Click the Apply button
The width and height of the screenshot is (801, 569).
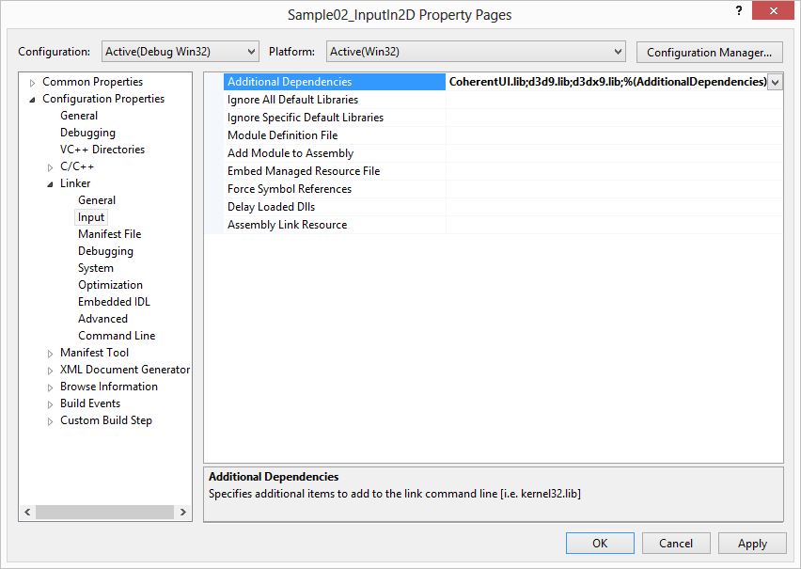(x=752, y=543)
